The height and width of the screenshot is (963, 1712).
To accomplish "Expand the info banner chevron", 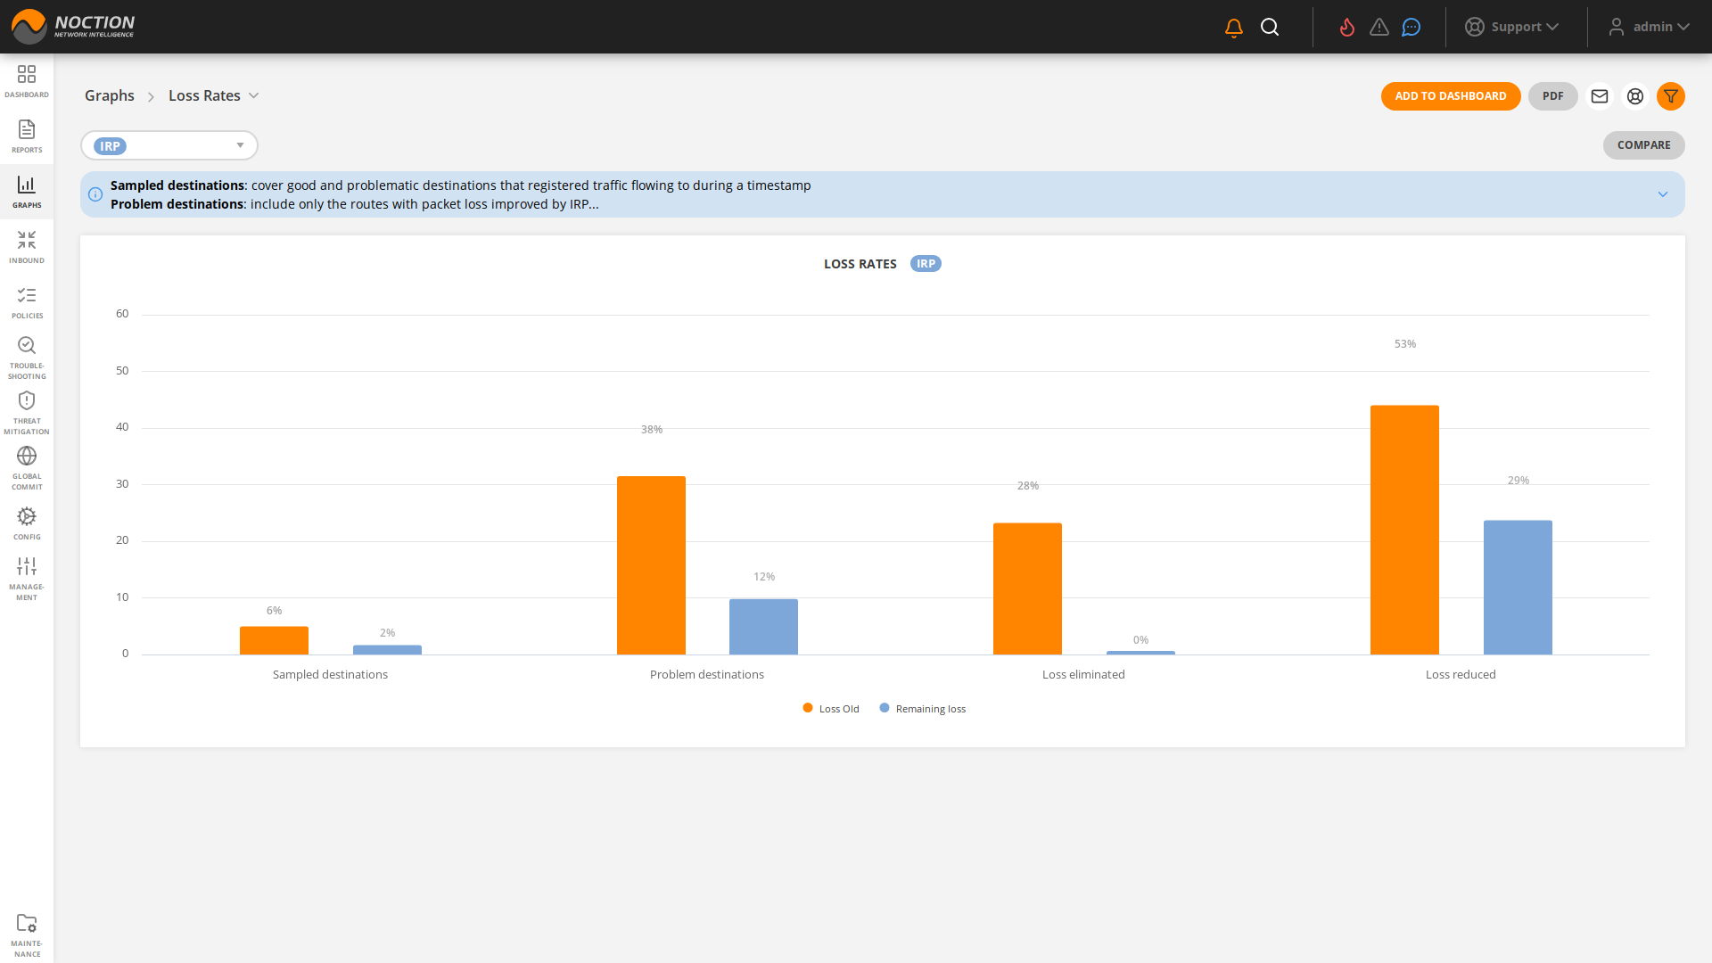I will pos(1663,194).
